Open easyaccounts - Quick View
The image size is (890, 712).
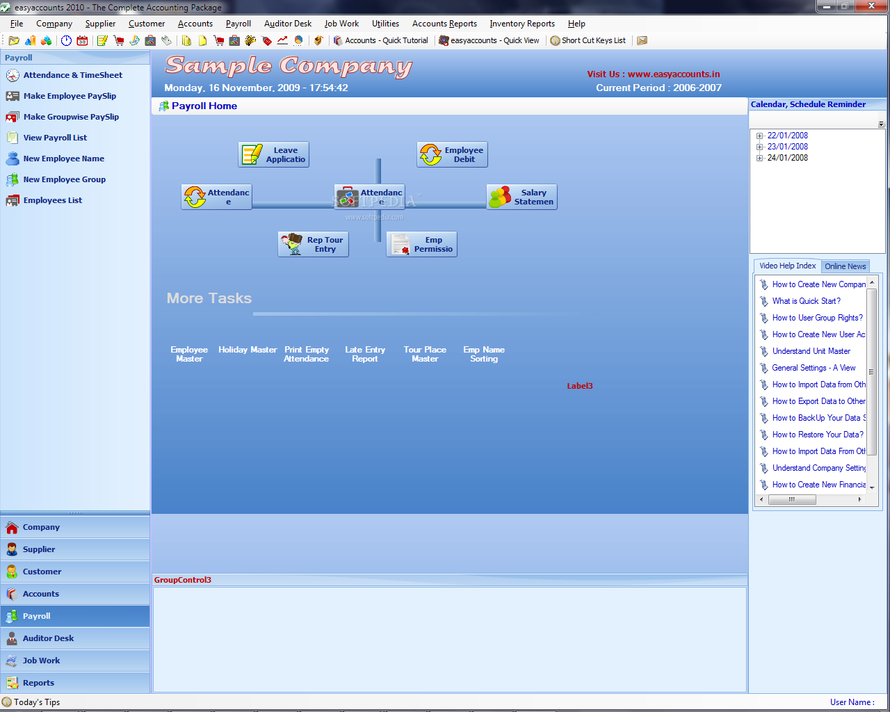489,40
